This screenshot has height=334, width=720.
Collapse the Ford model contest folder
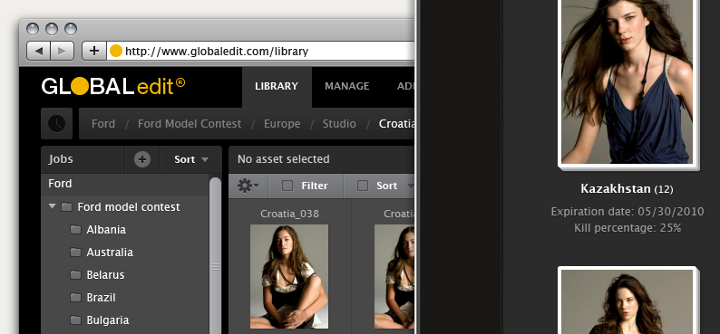click(x=52, y=206)
